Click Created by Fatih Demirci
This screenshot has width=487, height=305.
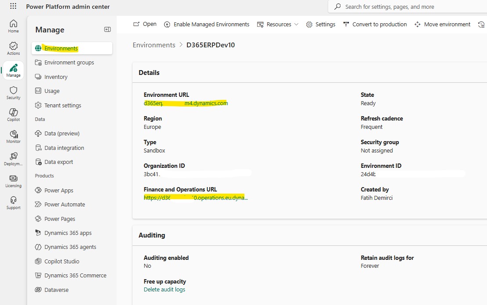(x=377, y=198)
